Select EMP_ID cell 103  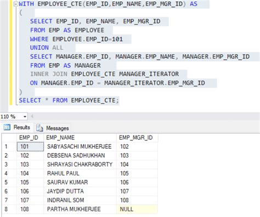(x=30, y=165)
